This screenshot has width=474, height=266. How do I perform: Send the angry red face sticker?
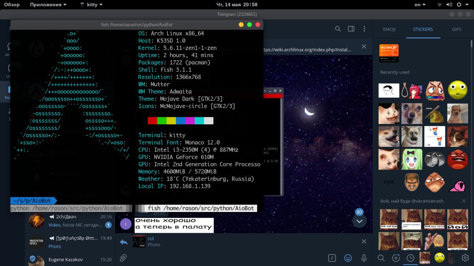click(458, 159)
